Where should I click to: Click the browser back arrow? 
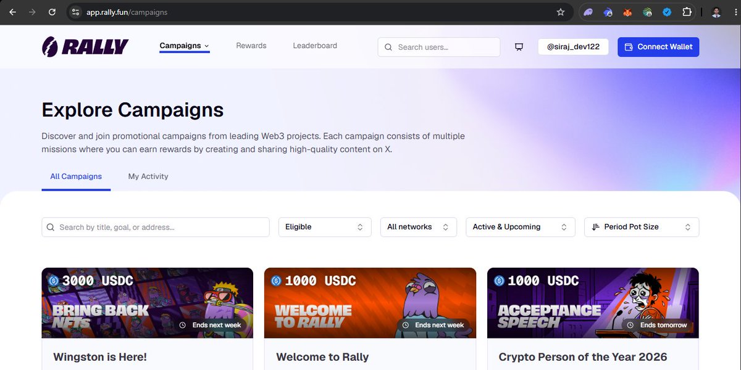12,12
